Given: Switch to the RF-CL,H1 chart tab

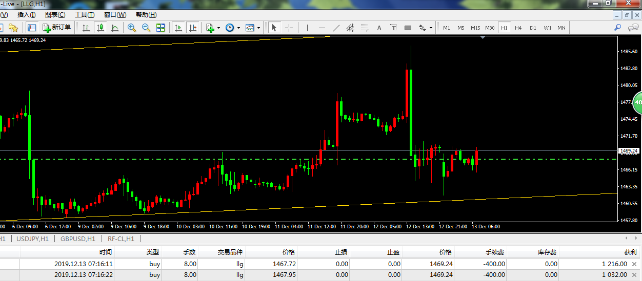Looking at the screenshot, I should [x=121, y=239].
